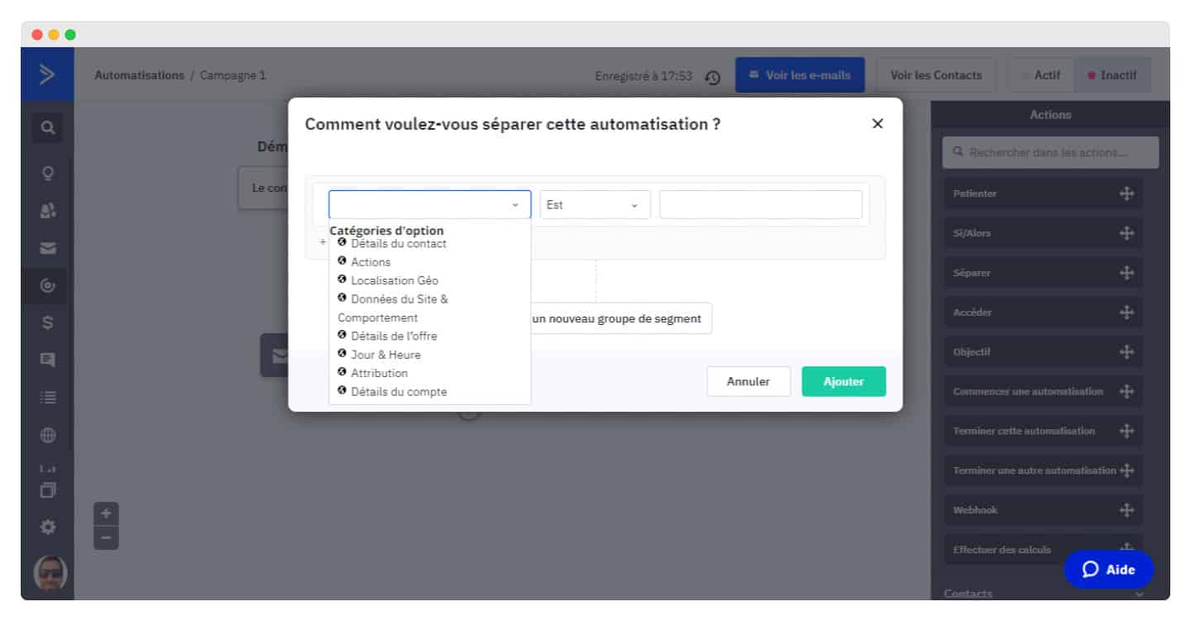Click the "Voir les Contacts" button
The height and width of the screenshot is (621, 1191).
(936, 75)
